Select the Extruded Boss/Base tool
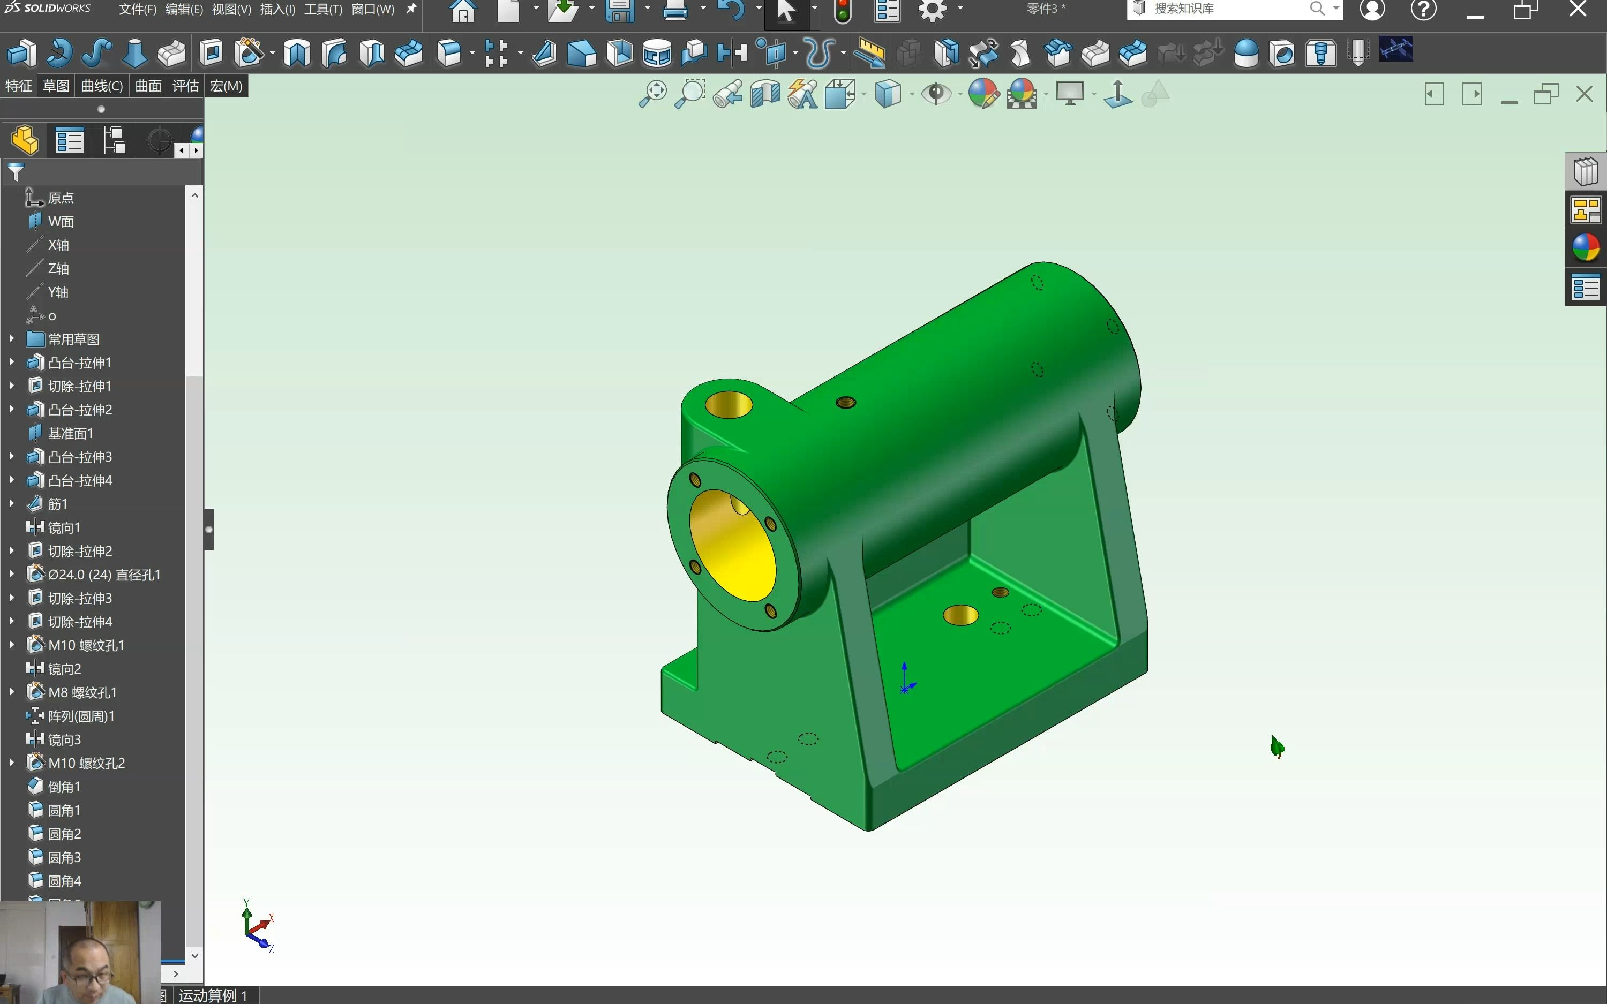Screen dimensions: 1607x1004 click(21, 53)
